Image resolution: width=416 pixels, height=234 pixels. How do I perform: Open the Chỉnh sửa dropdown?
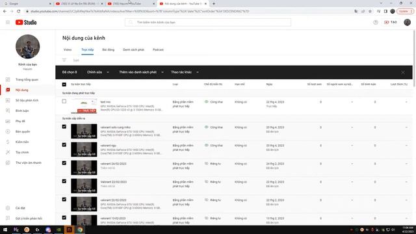point(98,72)
